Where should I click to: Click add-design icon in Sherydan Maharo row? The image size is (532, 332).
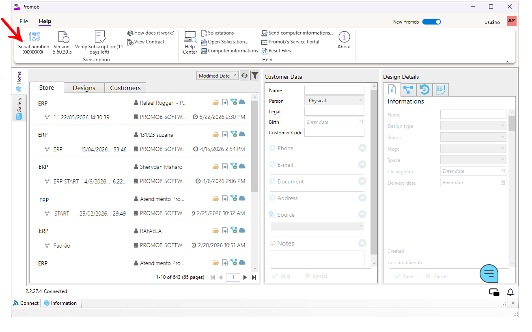pyautogui.click(x=234, y=166)
